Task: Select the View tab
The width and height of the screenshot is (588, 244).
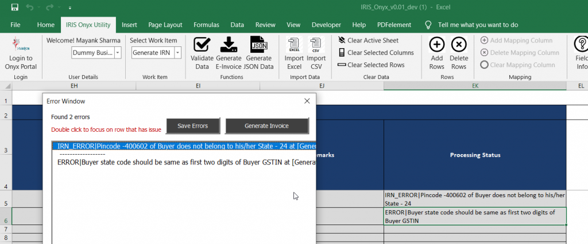Action: tap(293, 25)
